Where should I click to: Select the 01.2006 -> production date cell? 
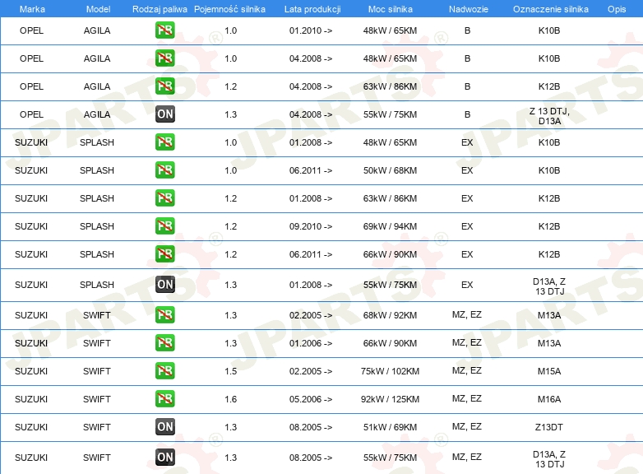coord(311,343)
